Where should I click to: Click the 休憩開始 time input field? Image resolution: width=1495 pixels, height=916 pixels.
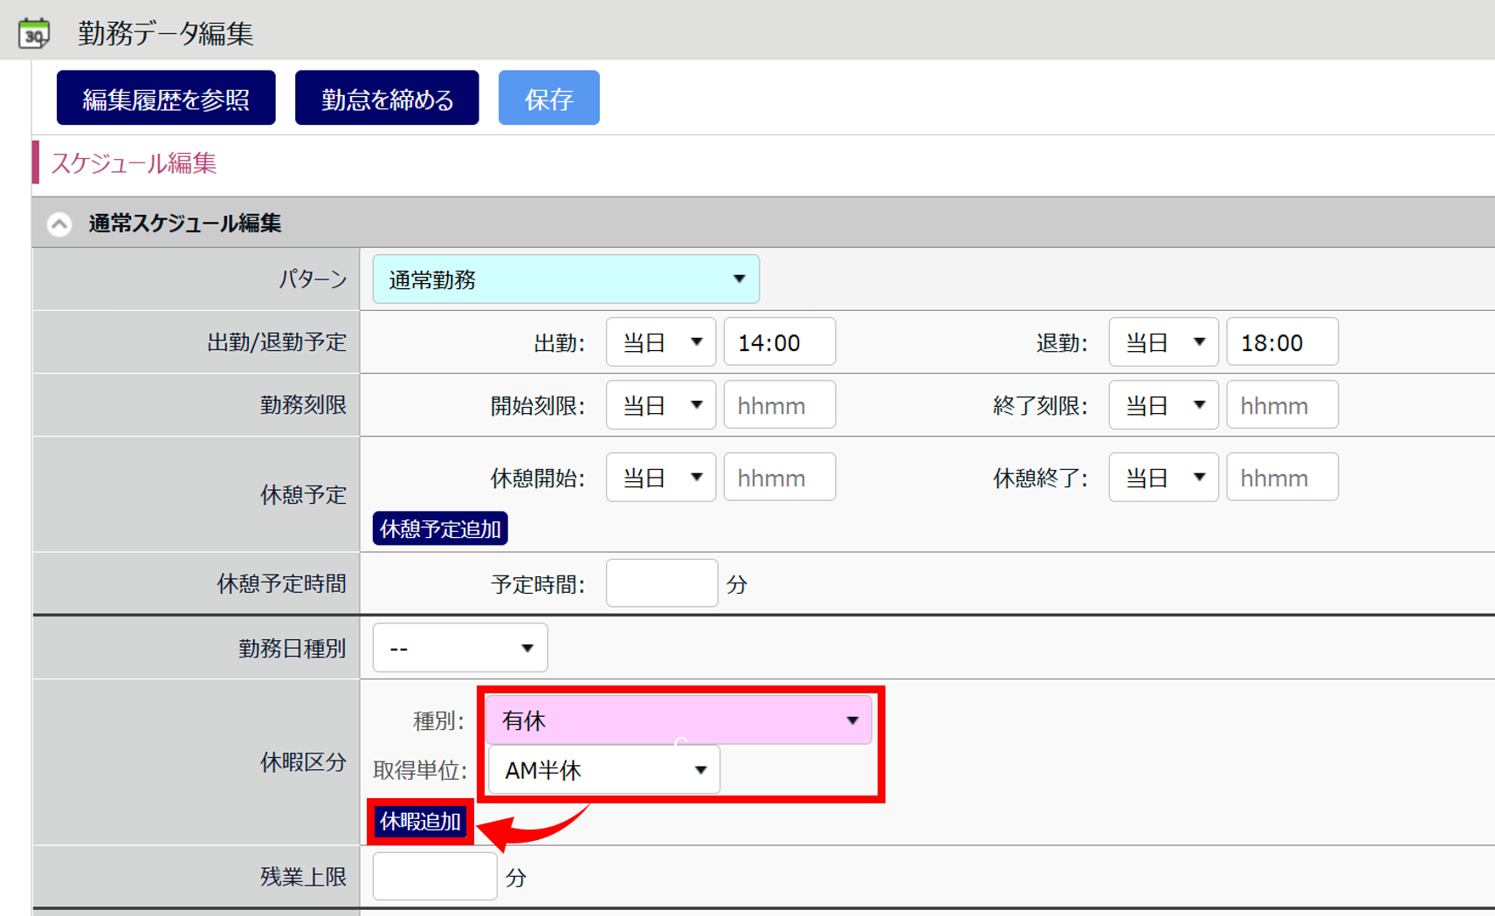click(779, 478)
